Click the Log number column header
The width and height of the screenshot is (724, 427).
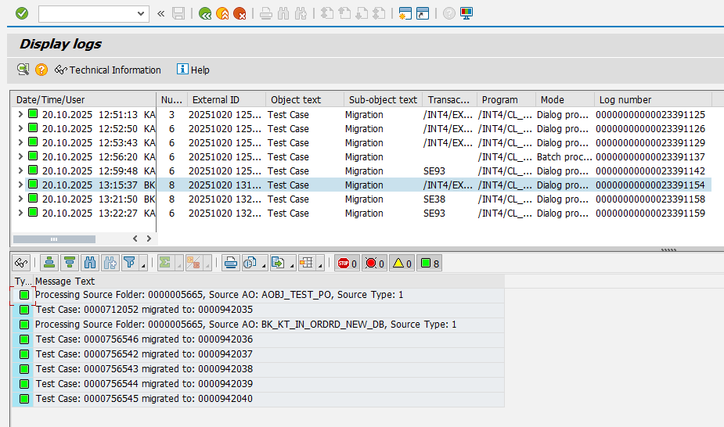(x=625, y=100)
